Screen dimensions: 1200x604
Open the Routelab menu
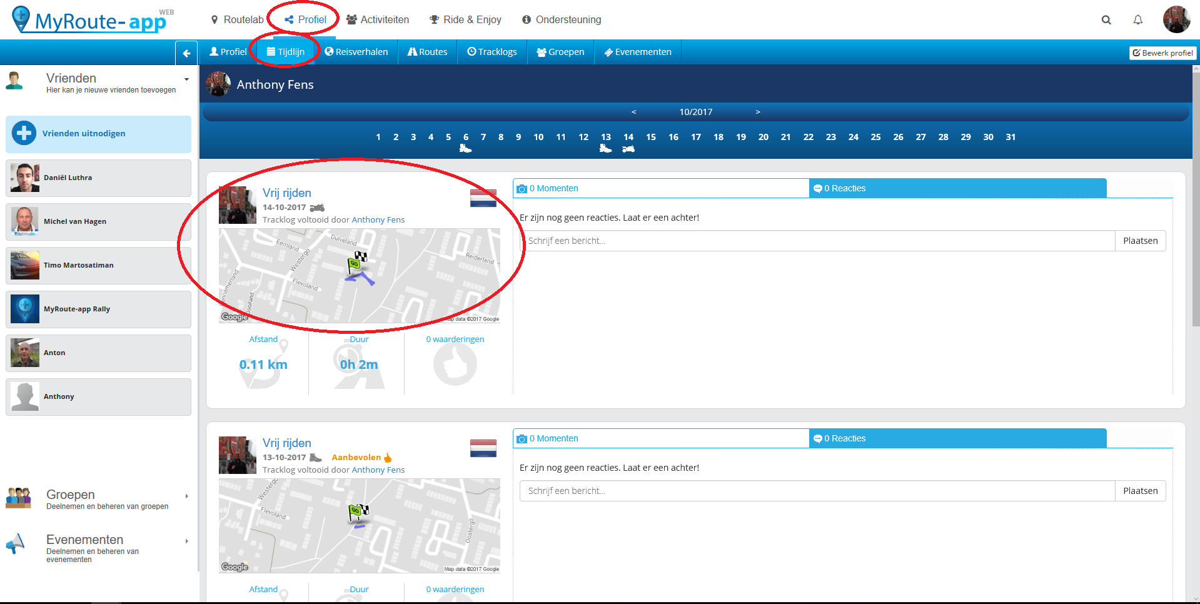(x=237, y=20)
